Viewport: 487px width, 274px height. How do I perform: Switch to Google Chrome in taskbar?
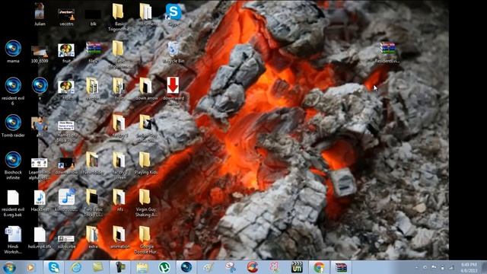(x=319, y=267)
